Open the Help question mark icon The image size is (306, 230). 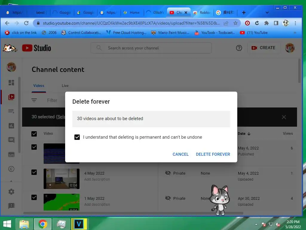[239, 48]
